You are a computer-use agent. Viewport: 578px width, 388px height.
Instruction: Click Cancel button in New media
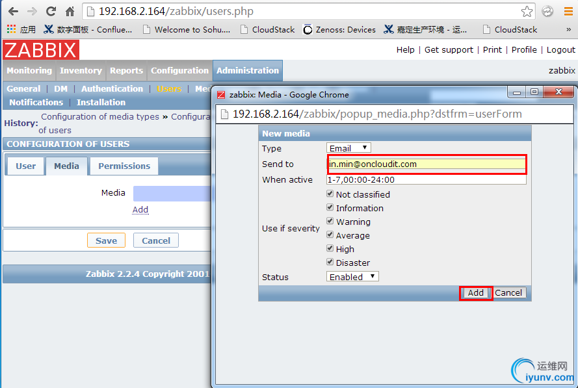pyautogui.click(x=508, y=293)
